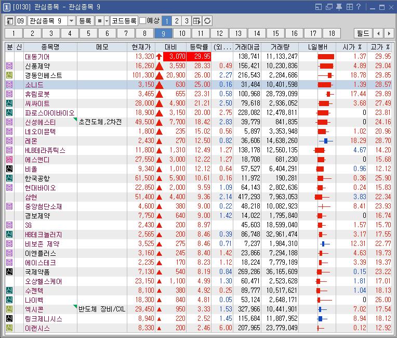Screen dimensions: 397x338
Task: Click the 증 badge on 신풍제약 row
Action: point(9,66)
